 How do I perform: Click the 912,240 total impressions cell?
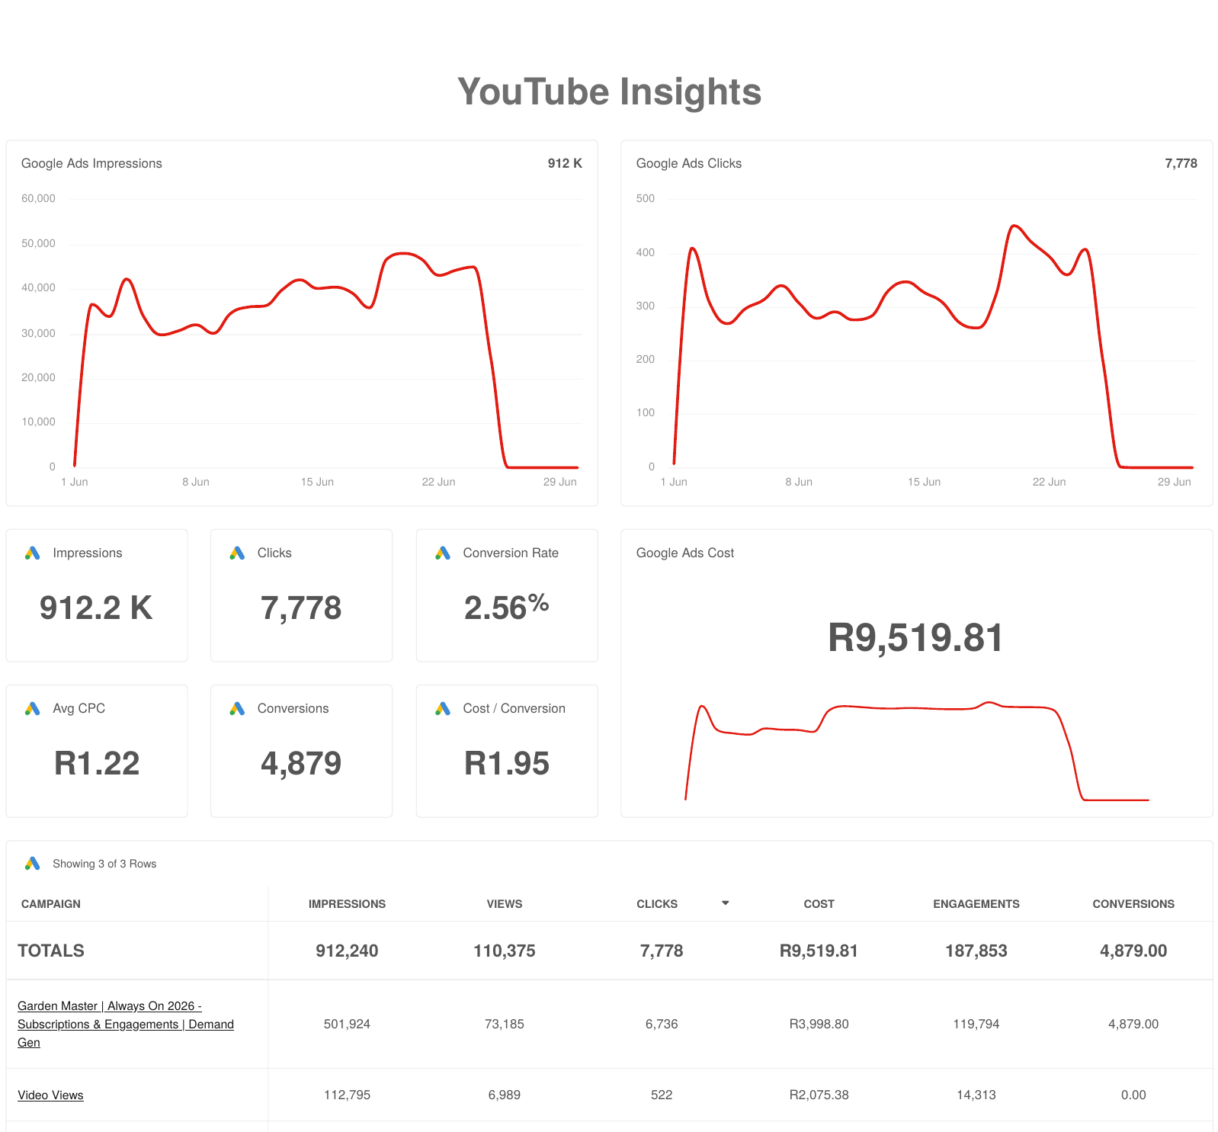(347, 951)
